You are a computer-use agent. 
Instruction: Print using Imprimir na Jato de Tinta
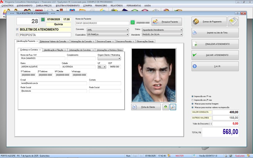215,33
